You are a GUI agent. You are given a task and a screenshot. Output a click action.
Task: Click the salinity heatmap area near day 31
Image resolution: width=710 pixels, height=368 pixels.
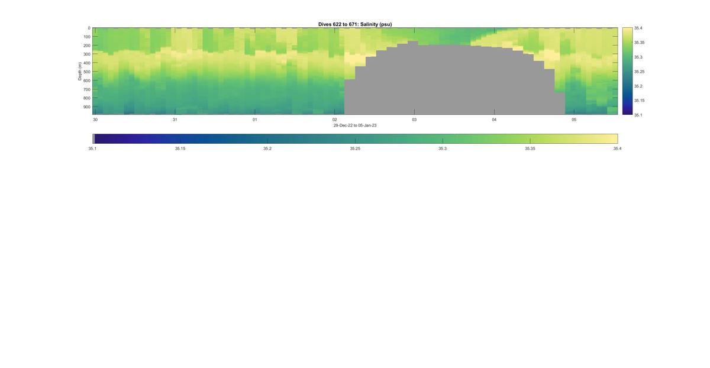point(175,71)
